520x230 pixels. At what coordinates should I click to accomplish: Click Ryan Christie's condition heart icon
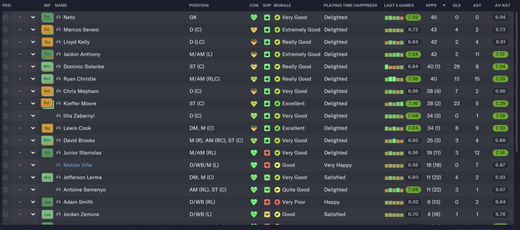click(x=254, y=79)
